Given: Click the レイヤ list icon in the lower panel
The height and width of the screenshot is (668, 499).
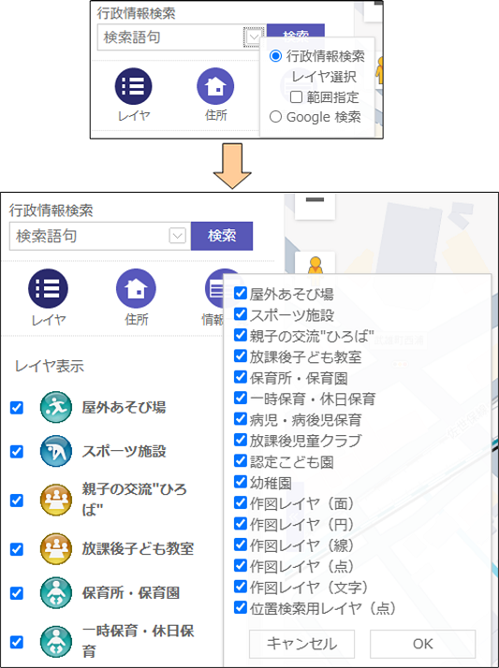Looking at the screenshot, I should (x=48, y=288).
